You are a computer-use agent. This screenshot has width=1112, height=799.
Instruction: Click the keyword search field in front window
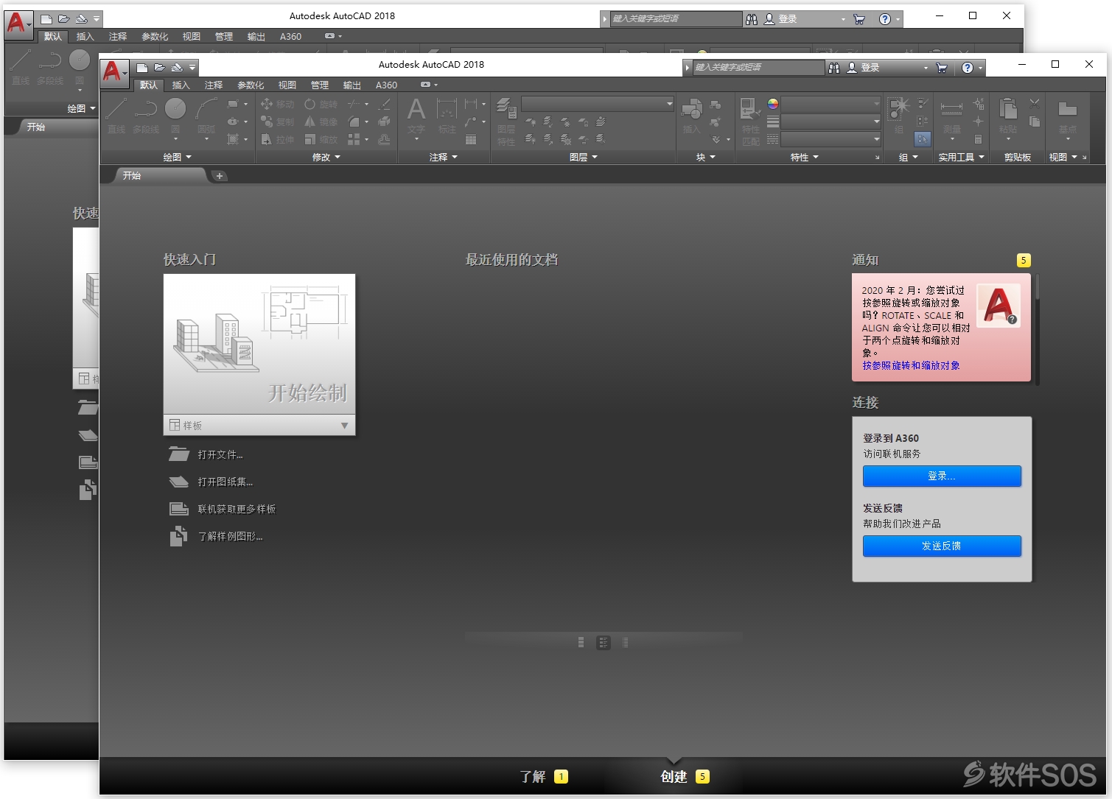point(758,67)
